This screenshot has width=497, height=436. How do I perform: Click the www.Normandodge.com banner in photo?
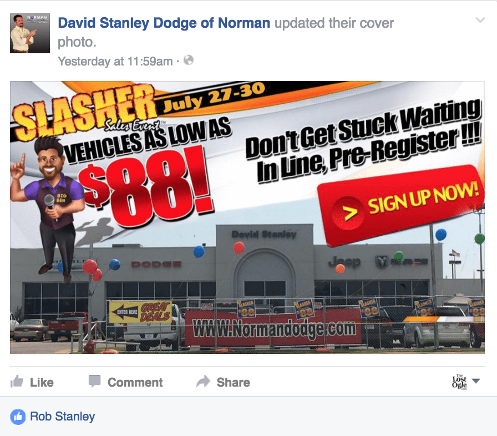click(275, 328)
